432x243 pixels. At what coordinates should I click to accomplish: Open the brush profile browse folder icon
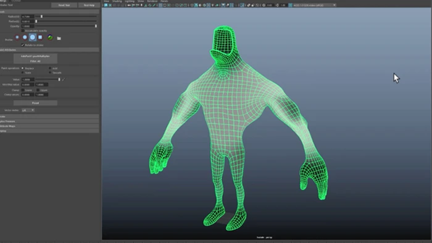[x=59, y=38]
